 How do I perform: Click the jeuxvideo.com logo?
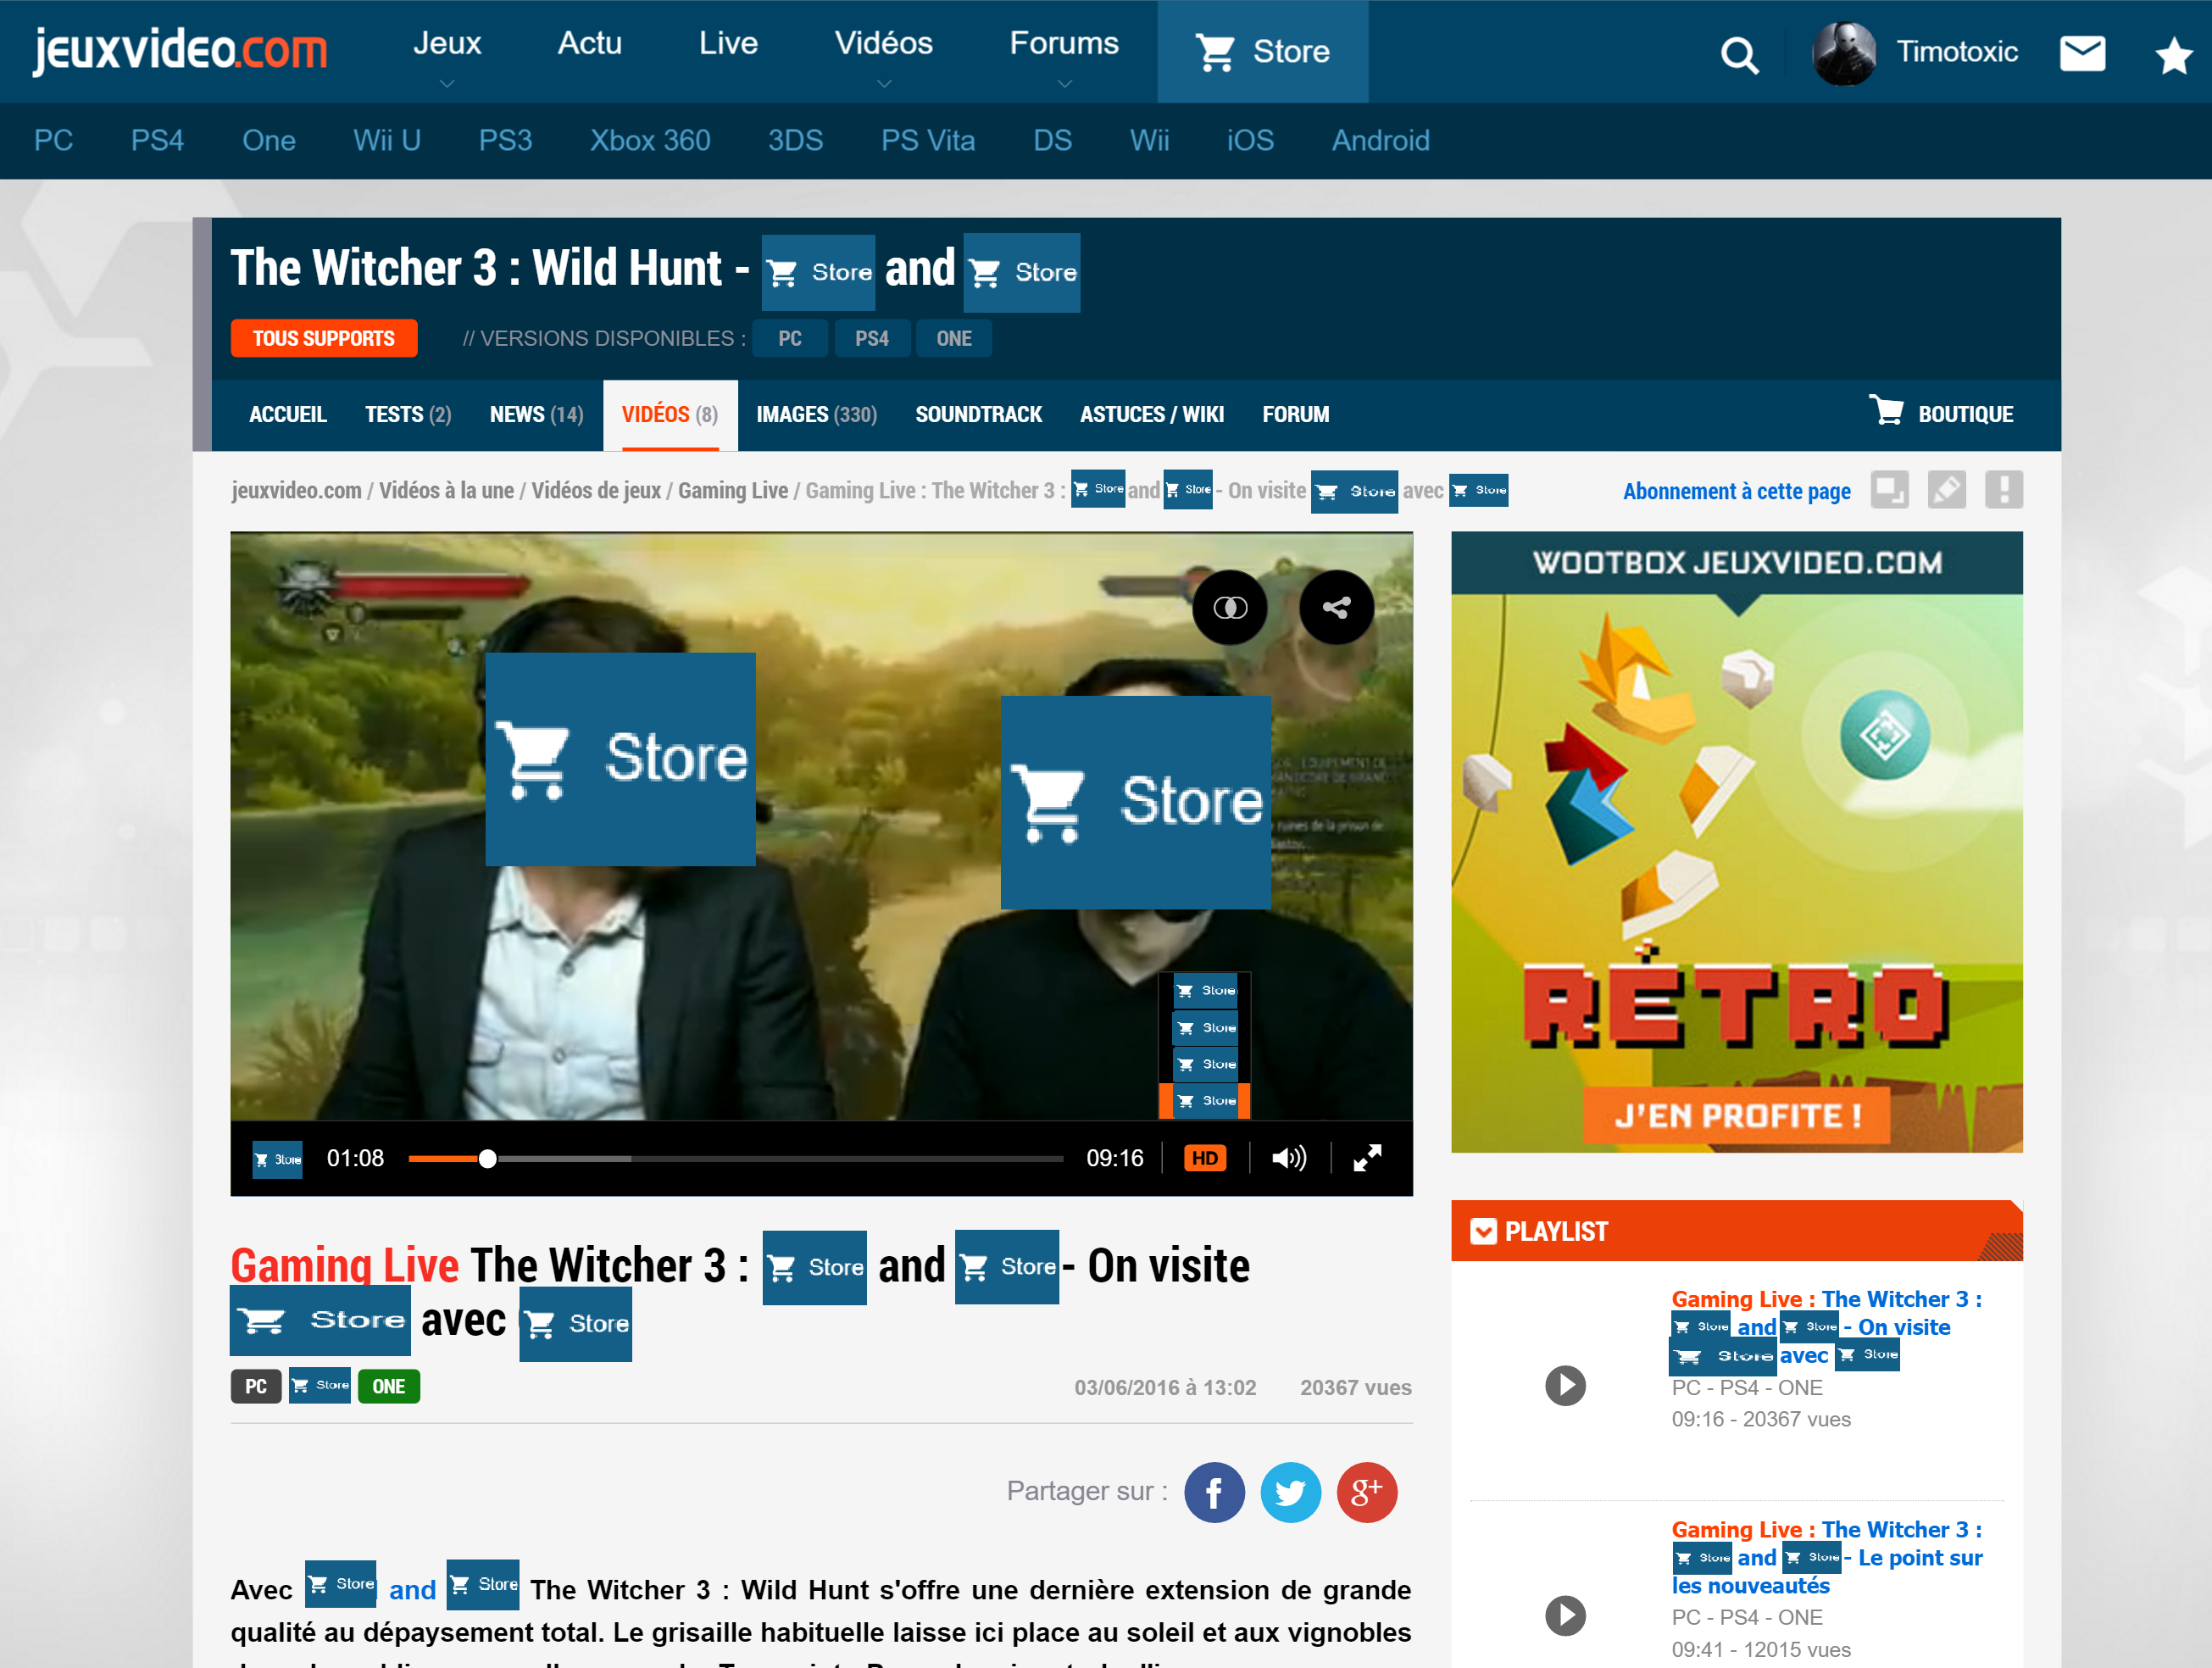180,49
